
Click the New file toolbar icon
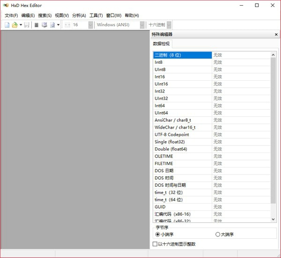pos(7,25)
